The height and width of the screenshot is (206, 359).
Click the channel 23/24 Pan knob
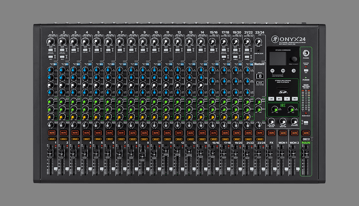(258, 125)
